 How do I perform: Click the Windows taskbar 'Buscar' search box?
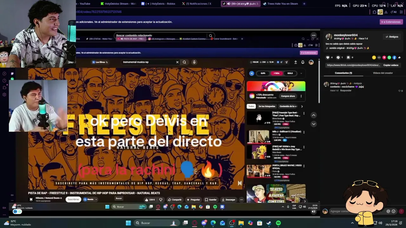click(x=157, y=223)
